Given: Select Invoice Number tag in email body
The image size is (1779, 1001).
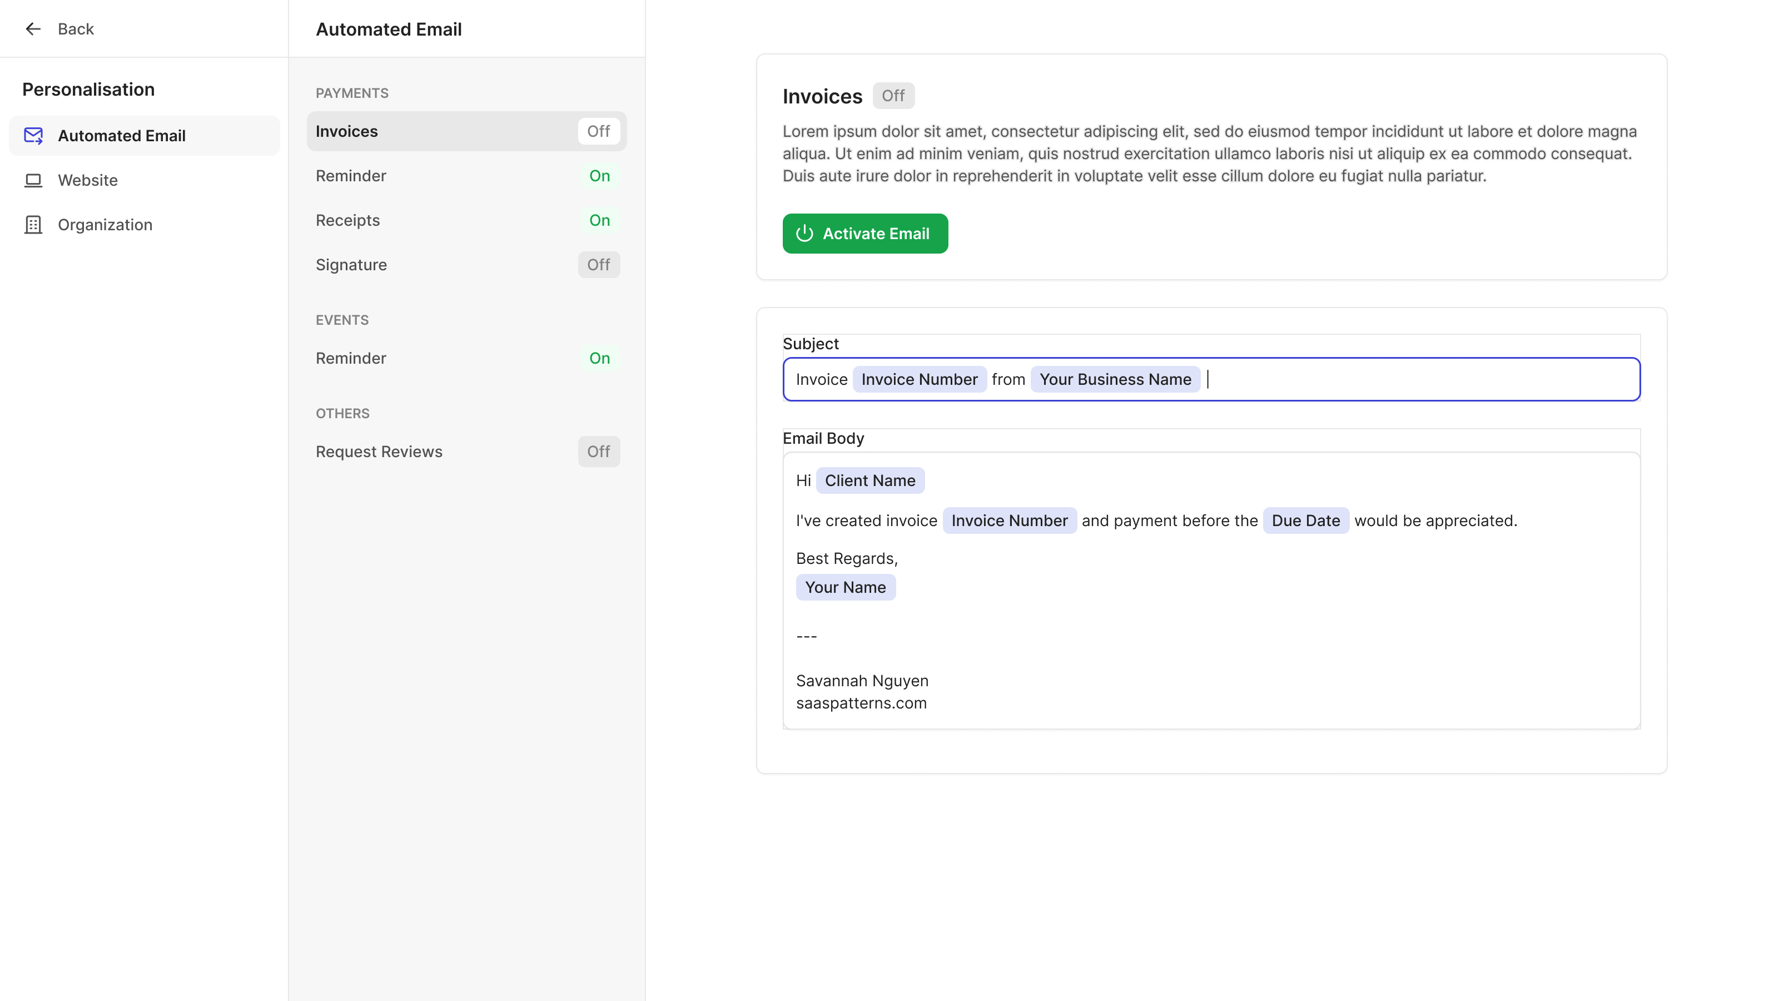Looking at the screenshot, I should (1009, 521).
